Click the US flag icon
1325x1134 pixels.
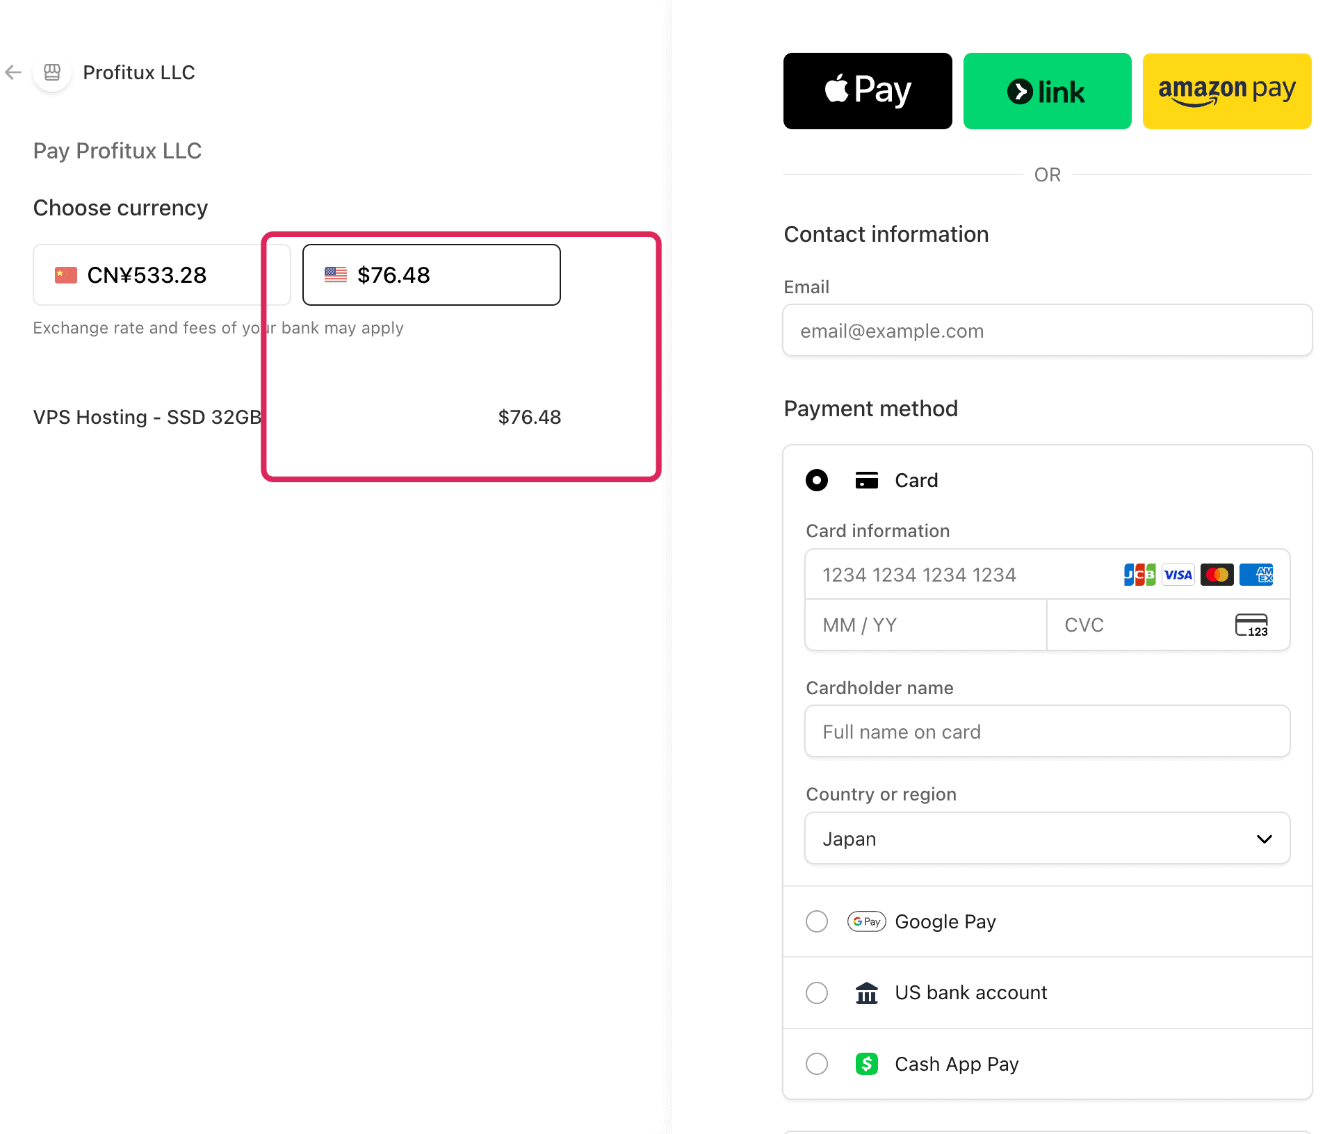click(336, 274)
